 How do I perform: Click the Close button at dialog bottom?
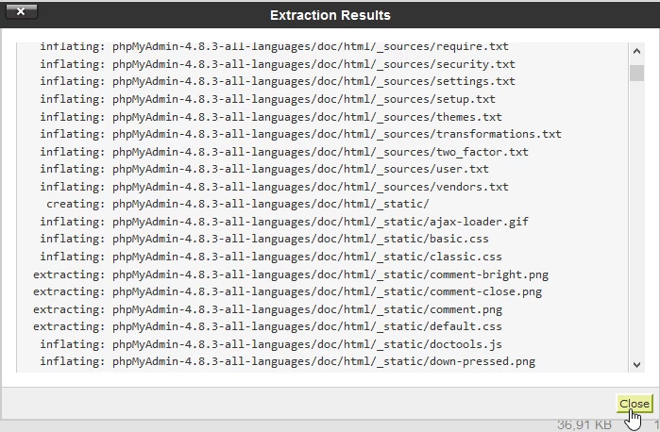634,404
